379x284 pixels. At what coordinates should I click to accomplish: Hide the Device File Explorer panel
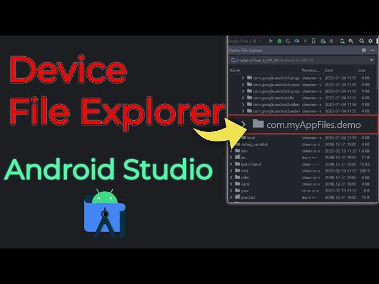click(372, 50)
